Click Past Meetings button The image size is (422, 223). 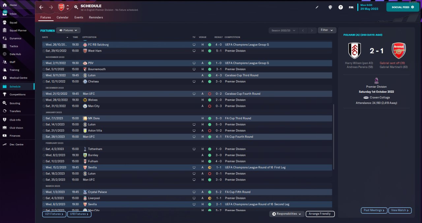(x=374, y=210)
